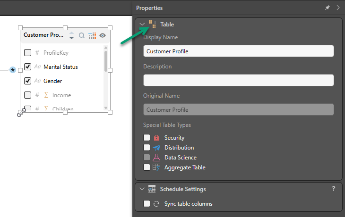Check the Aggregate Table checkbox
Image resolution: width=345 pixels, height=217 pixels.
[147, 167]
